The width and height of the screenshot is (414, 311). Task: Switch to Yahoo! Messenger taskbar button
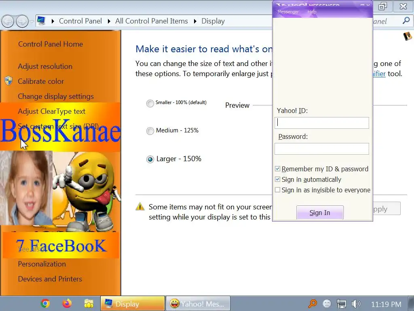198,303
